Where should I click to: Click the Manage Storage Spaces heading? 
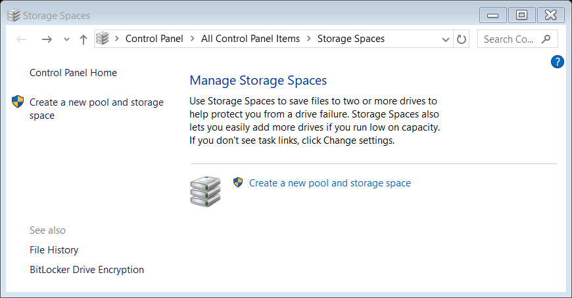258,81
